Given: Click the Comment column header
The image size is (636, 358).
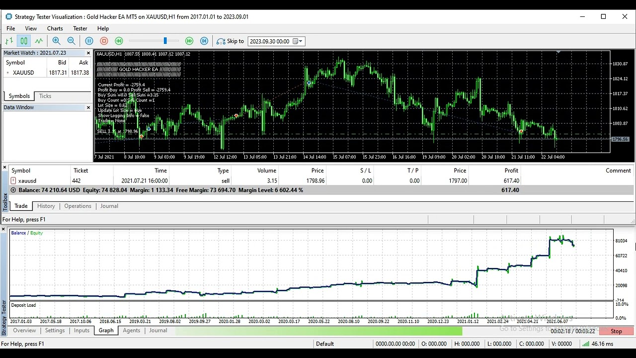Looking at the screenshot, I should (x=618, y=171).
